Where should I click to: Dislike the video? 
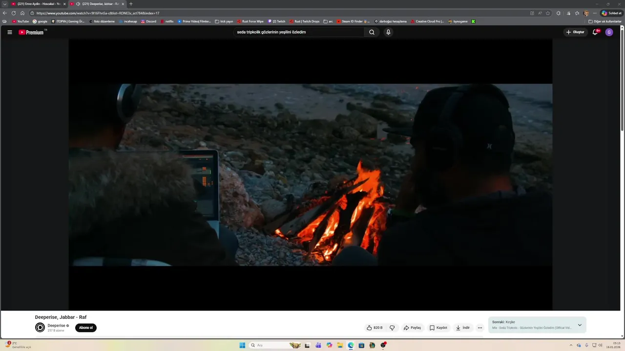coord(392,328)
